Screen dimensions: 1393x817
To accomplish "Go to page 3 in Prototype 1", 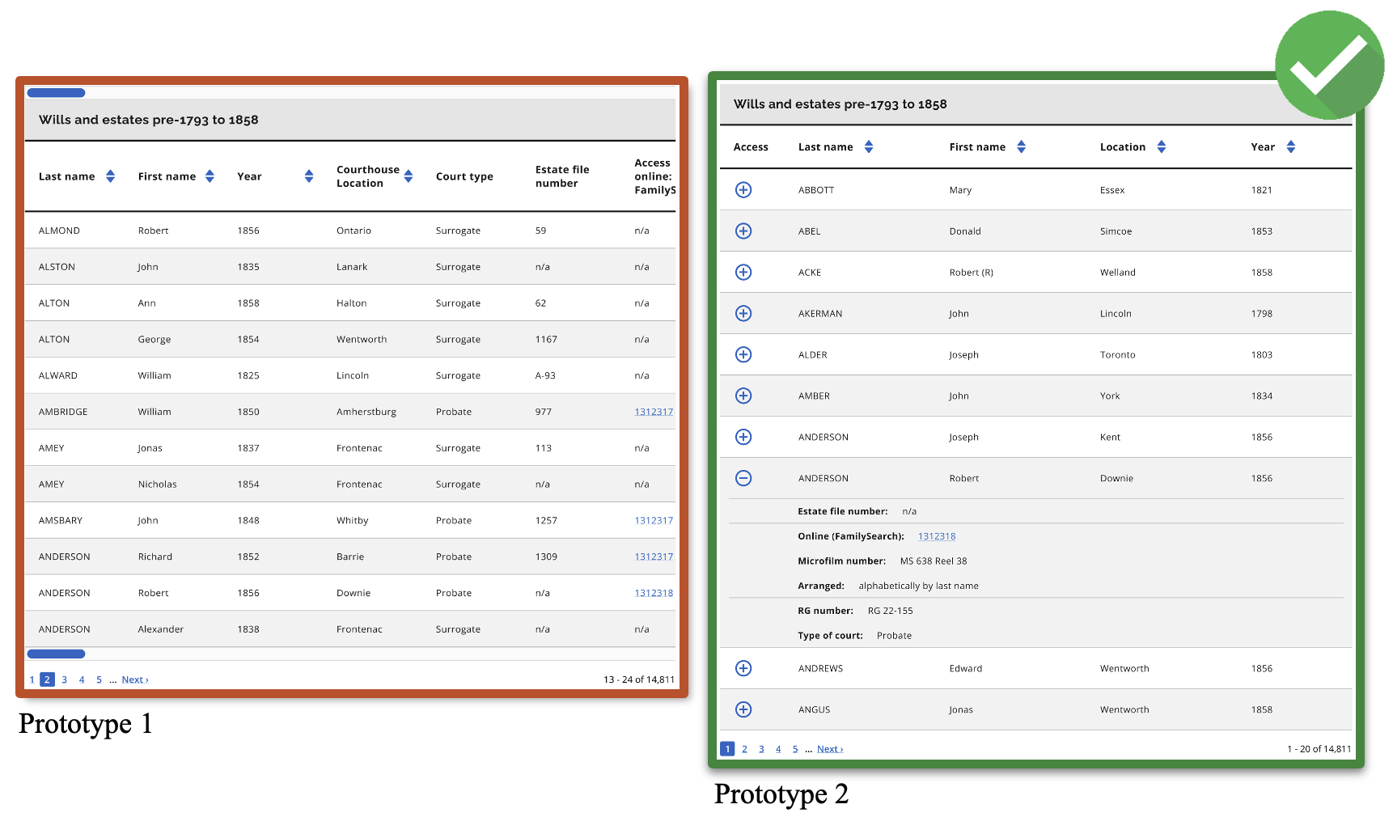I will 64,679.
